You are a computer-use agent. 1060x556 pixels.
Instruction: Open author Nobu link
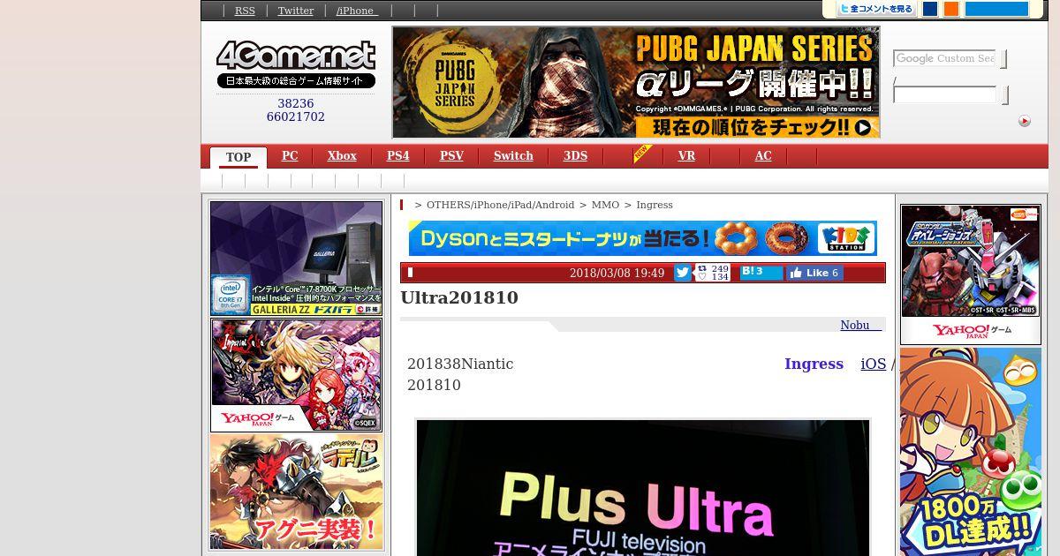point(860,325)
